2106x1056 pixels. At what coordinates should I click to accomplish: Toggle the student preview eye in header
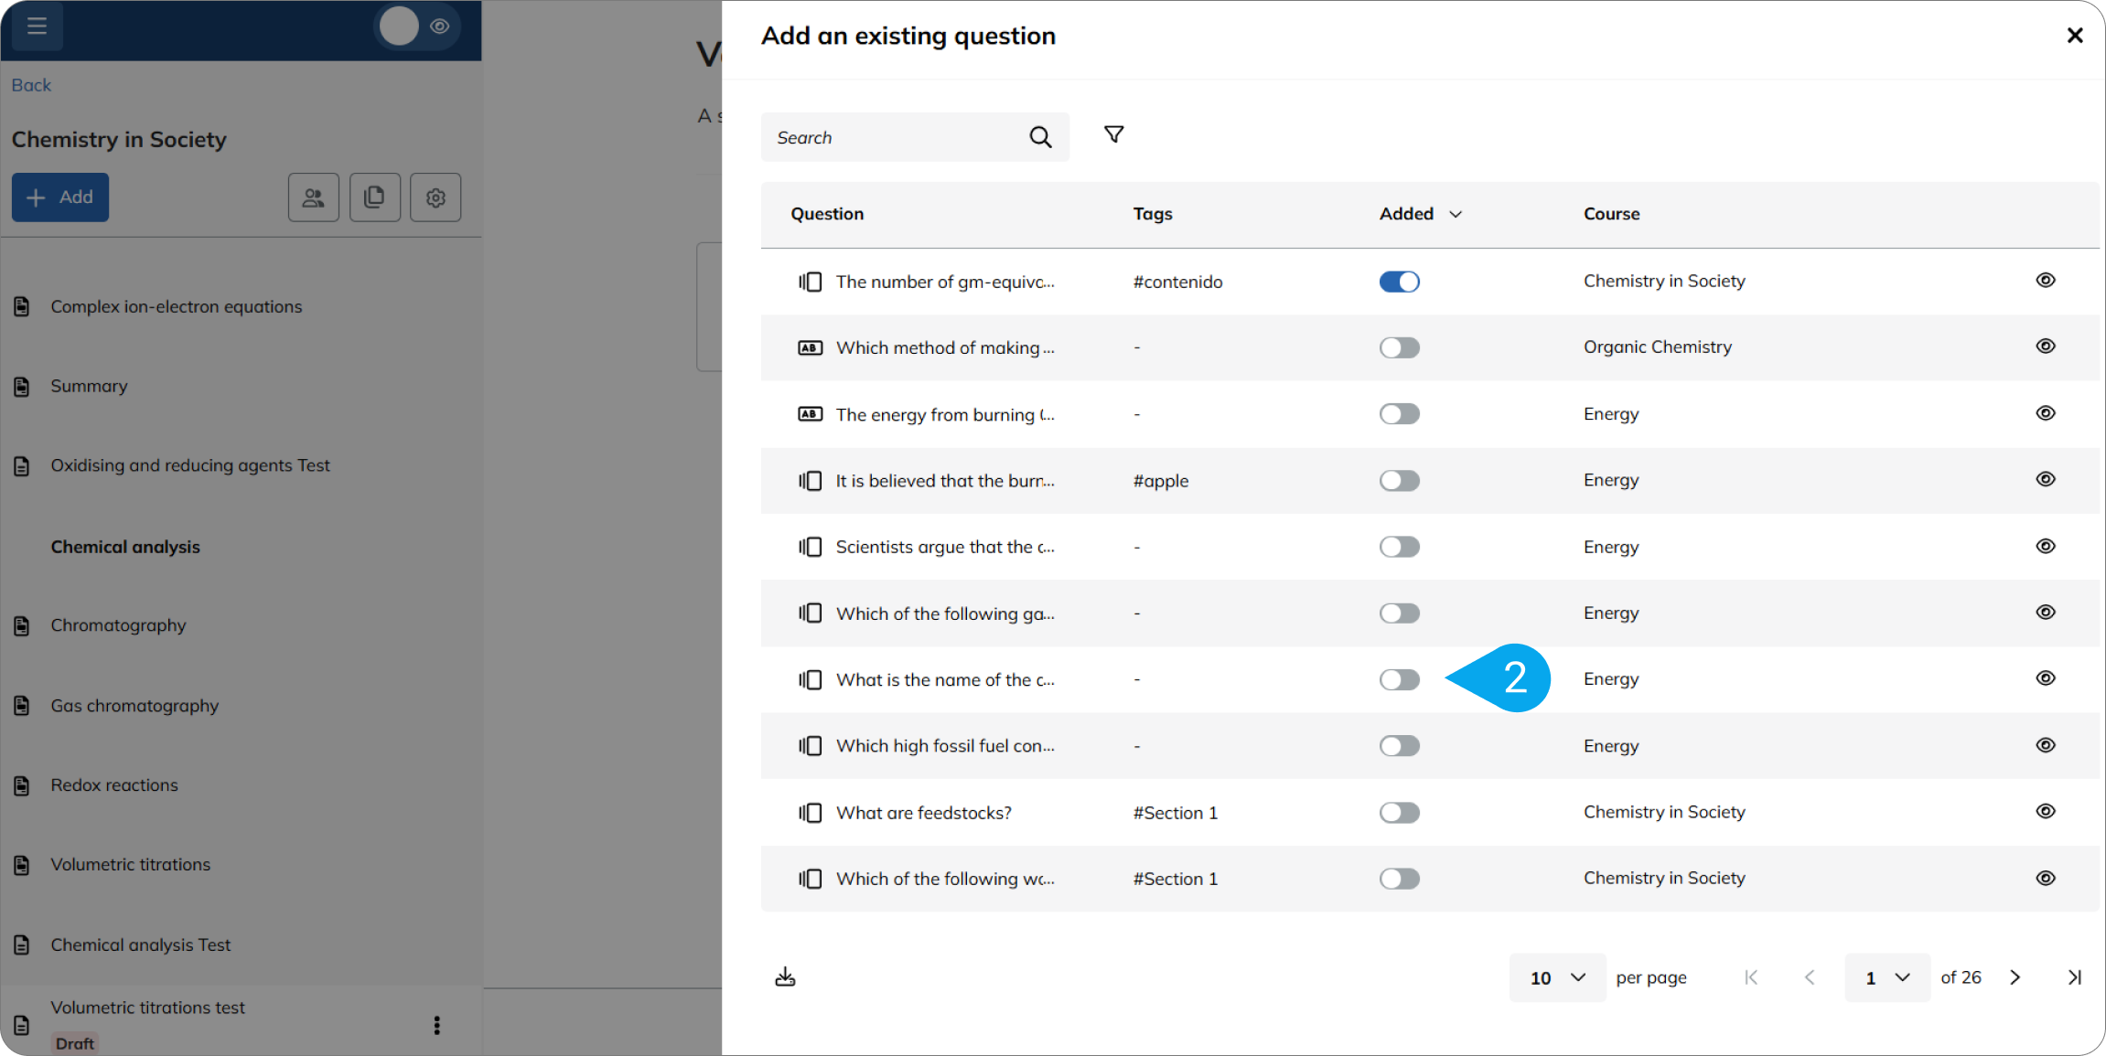440,27
